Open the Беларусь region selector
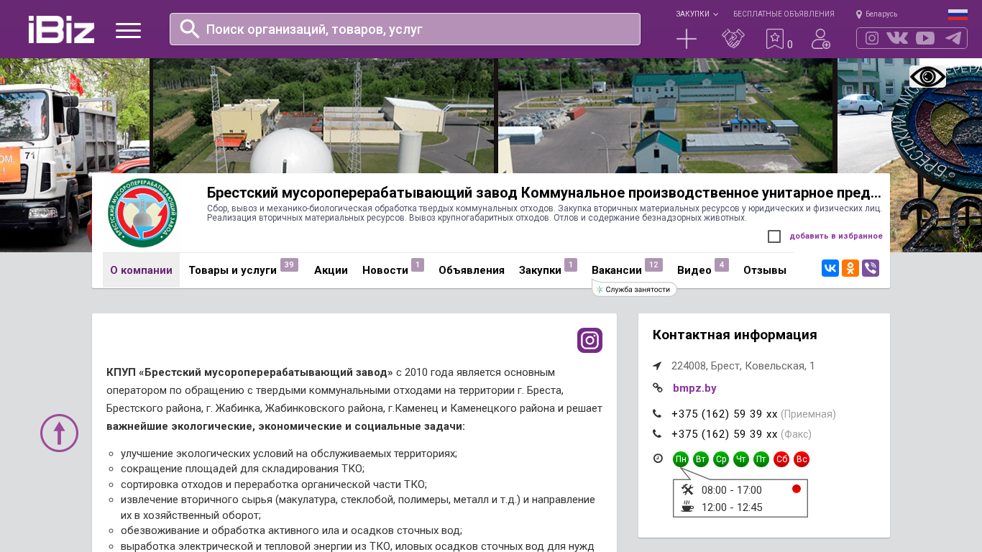 877,14
